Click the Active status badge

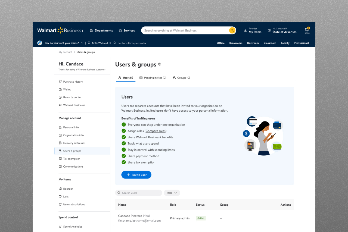201,218
